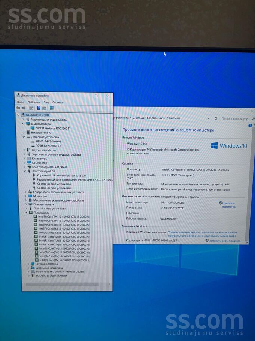Image resolution: width=255 pixels, height=341 pixels.
Task: Click Изменить параметры link
Action: tap(228, 205)
